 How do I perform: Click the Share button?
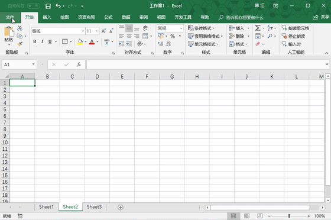click(x=321, y=17)
